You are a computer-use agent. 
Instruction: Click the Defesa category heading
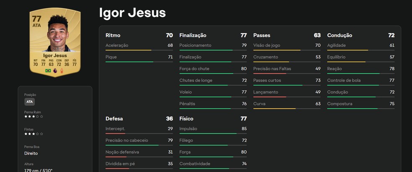tap(114, 119)
